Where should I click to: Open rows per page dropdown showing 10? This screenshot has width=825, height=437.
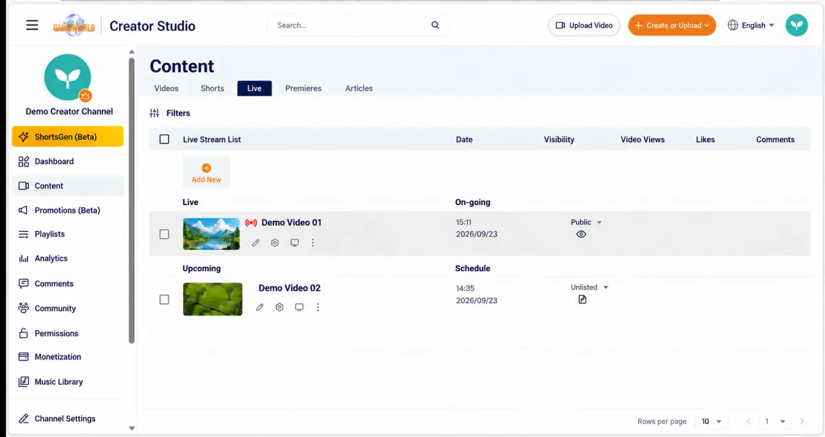pyautogui.click(x=711, y=421)
